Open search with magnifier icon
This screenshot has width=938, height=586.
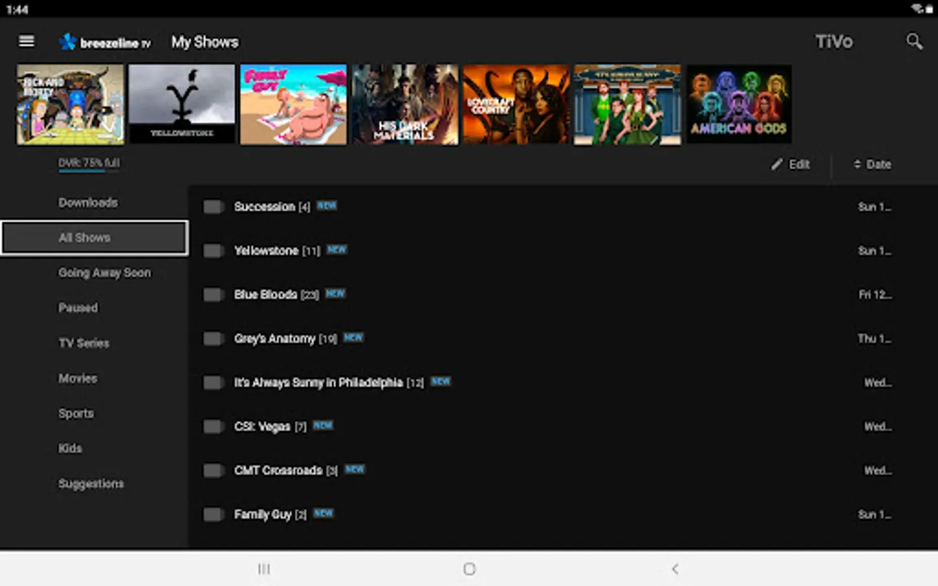(914, 42)
